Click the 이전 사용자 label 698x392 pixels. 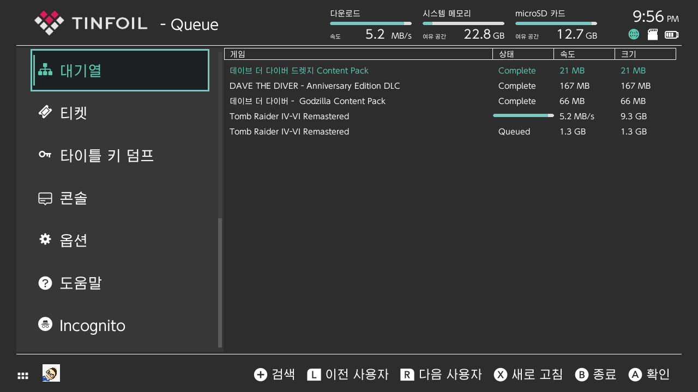coord(357,375)
